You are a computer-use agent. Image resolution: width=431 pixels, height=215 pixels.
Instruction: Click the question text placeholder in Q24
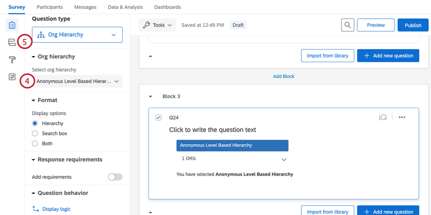(212, 130)
